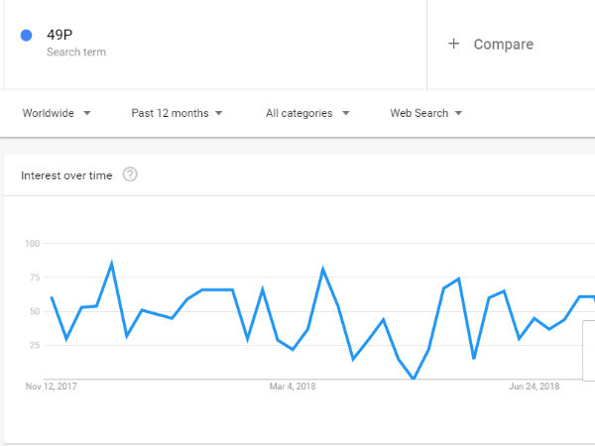Select the Nov 12, 2017 date label

point(51,387)
